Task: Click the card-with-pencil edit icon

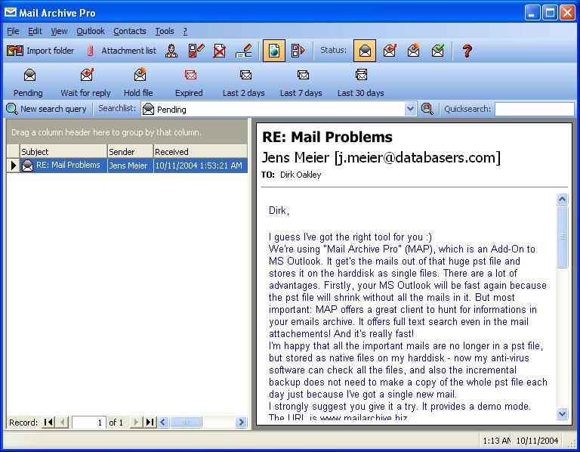Action: click(x=244, y=51)
